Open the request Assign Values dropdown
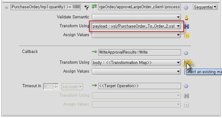This screenshot has width=222, height=118. pyautogui.click(x=136, y=35)
